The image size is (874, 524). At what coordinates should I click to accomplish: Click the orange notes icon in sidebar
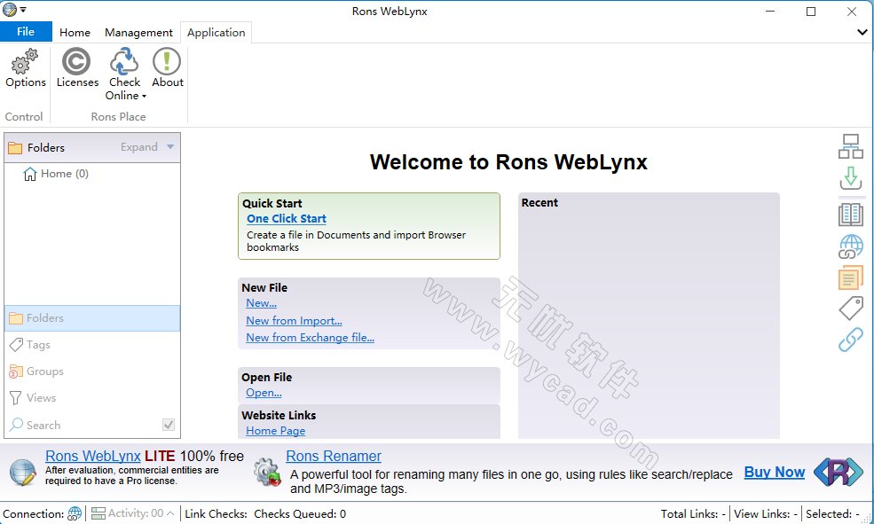point(850,278)
